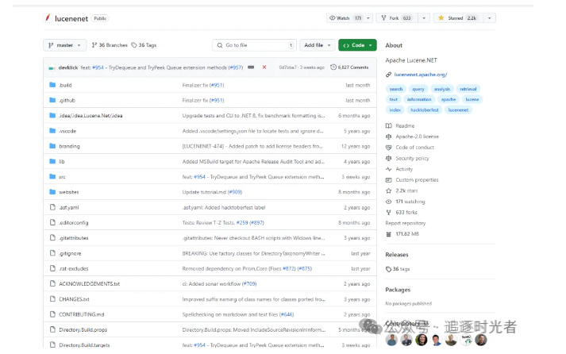Image resolution: width=566 pixels, height=354 pixels.
Task: Open the Readme link in About
Action: click(405, 125)
